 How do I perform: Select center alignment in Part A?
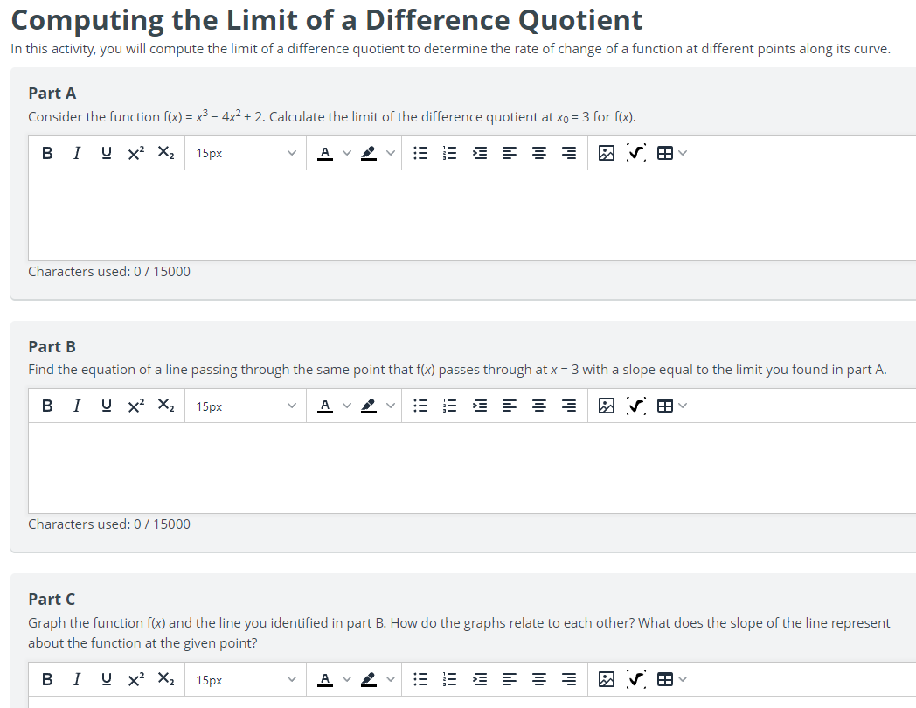[538, 152]
